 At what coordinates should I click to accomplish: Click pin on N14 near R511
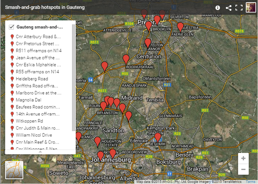[104, 66]
